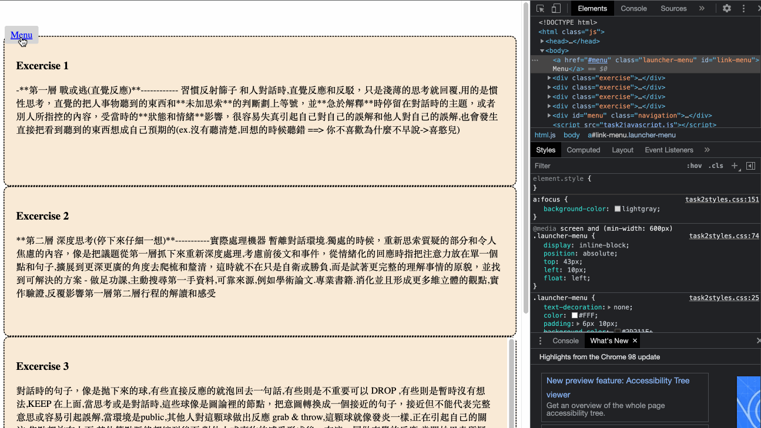Toggle the computed styles sidebar icon
761x428 pixels.
click(750, 166)
